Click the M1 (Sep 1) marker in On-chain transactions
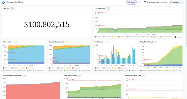Viewport: 187px width, 99px height. [57, 61]
